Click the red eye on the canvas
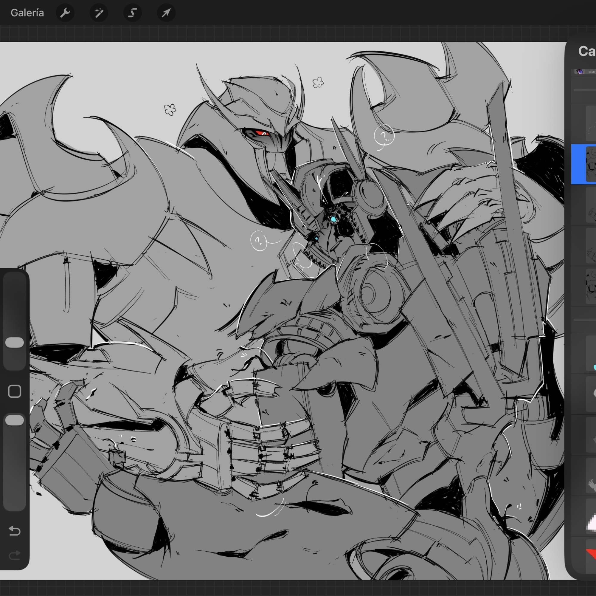The image size is (596, 596). (261, 134)
